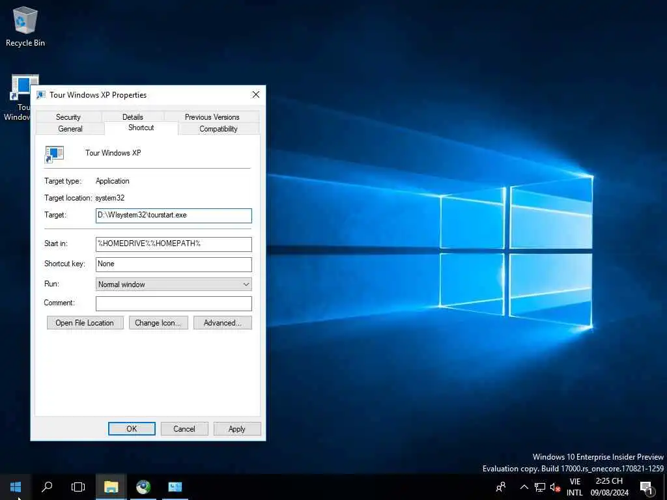Close the Tour Windows XP Properties dialog
Image resolution: width=667 pixels, height=500 pixels.
click(255, 94)
